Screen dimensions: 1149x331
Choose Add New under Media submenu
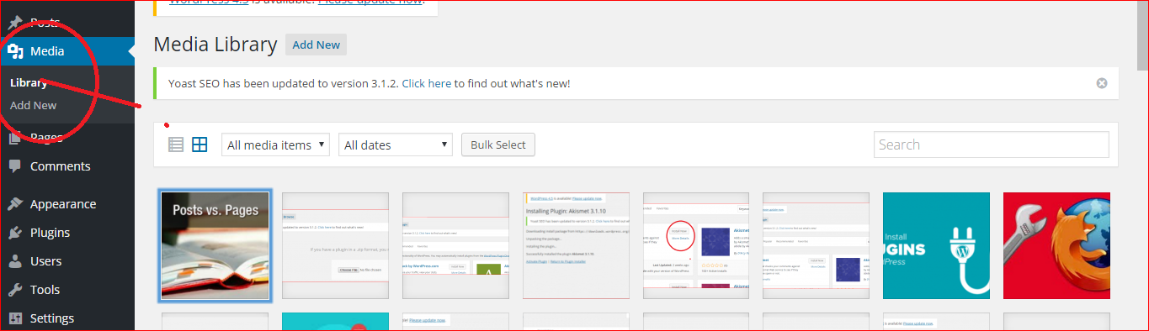(x=34, y=105)
